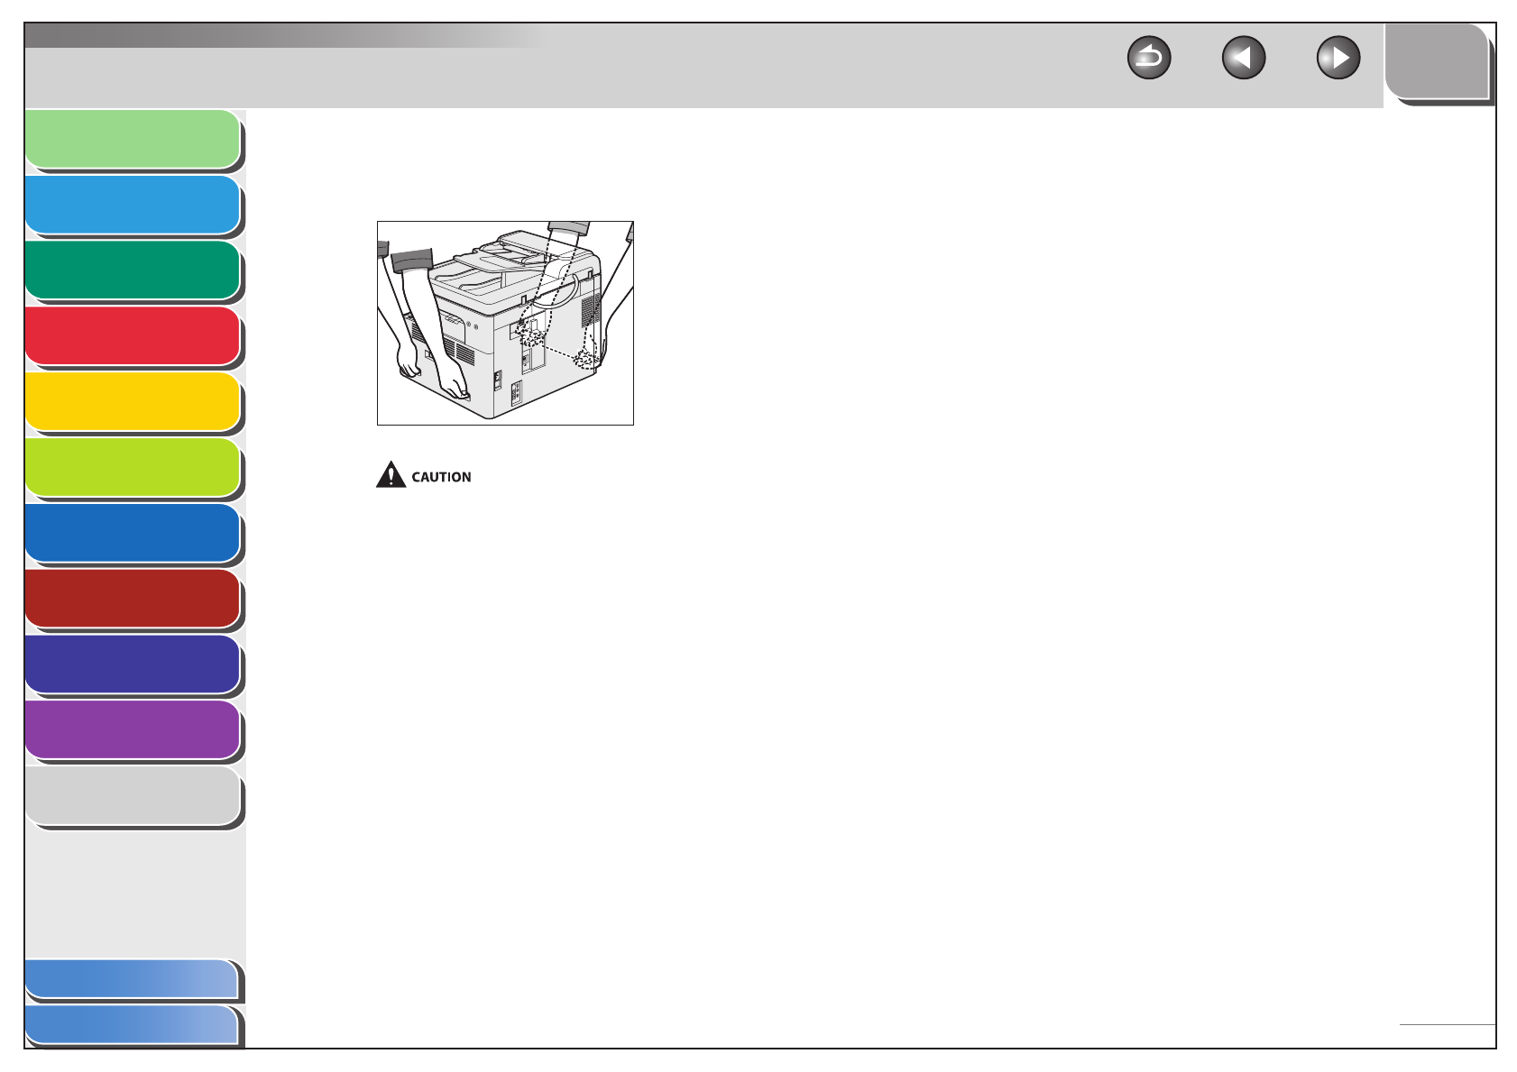1517x1072 pixels.
Task: Advance to next page with right arrow
Action: click(1338, 59)
